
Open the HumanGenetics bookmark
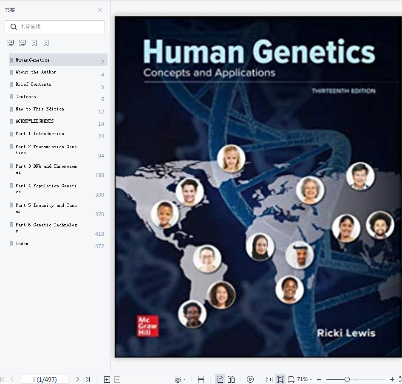point(58,60)
